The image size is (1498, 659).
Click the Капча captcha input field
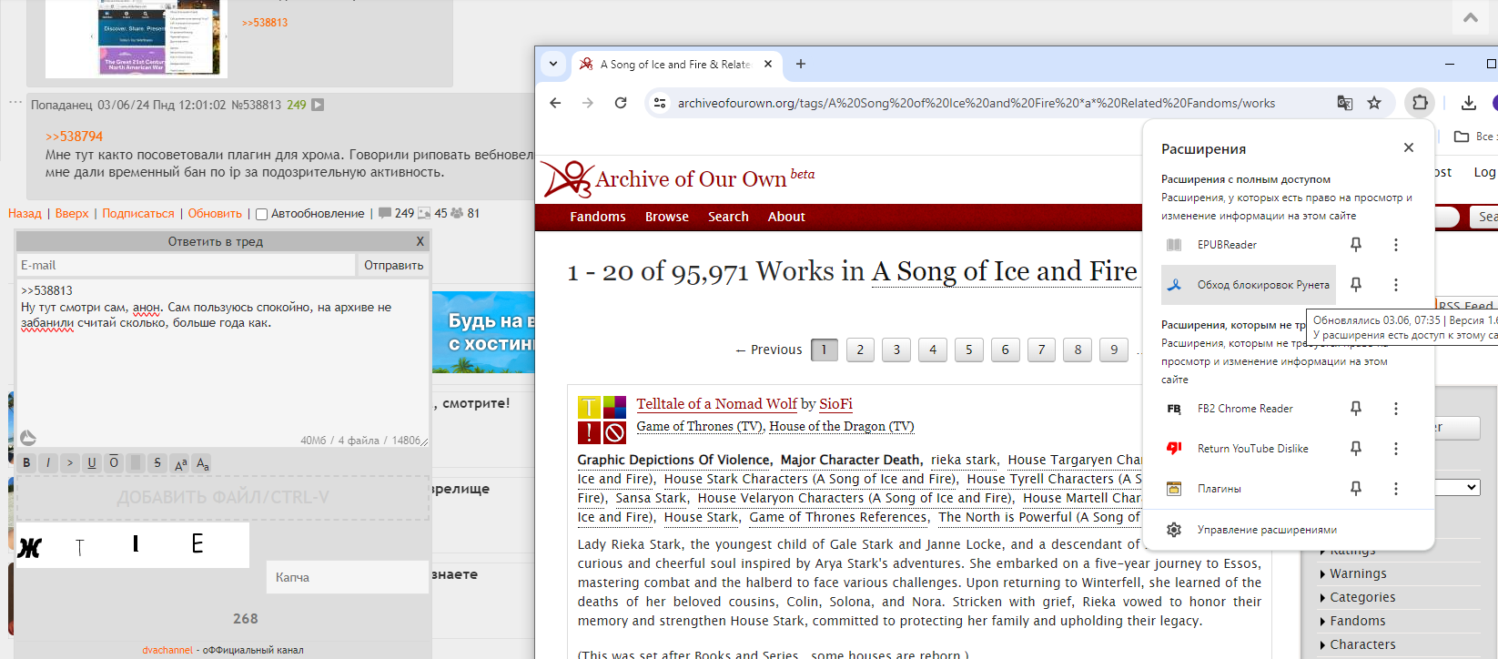pos(347,577)
